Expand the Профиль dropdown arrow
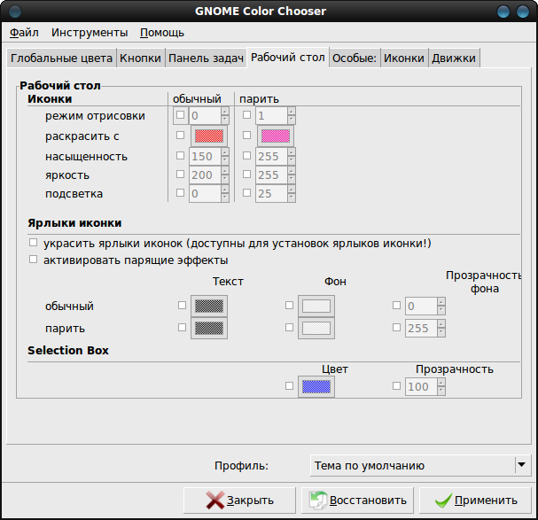538x520 pixels. pyautogui.click(x=522, y=465)
